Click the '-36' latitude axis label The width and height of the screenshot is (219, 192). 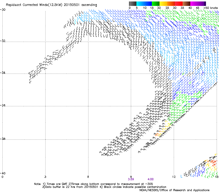tap(3, 105)
